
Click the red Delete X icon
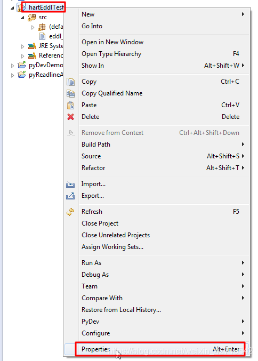click(x=71, y=117)
